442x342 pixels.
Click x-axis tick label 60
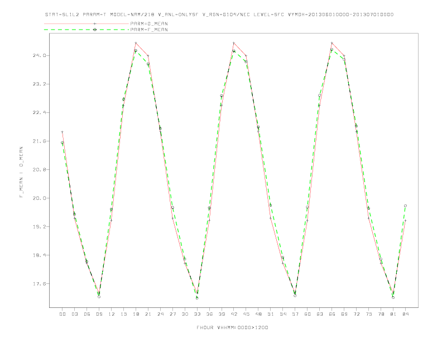click(x=308, y=314)
